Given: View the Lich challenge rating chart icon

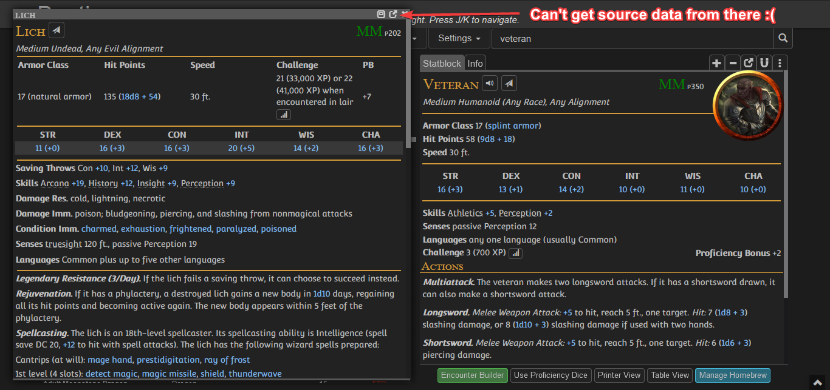Looking at the screenshot, I should (x=283, y=114).
